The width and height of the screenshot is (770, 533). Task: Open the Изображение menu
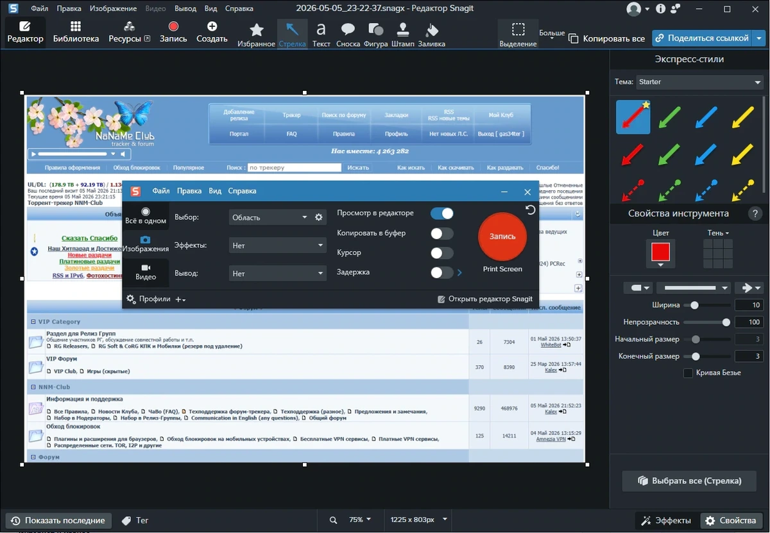tap(114, 9)
